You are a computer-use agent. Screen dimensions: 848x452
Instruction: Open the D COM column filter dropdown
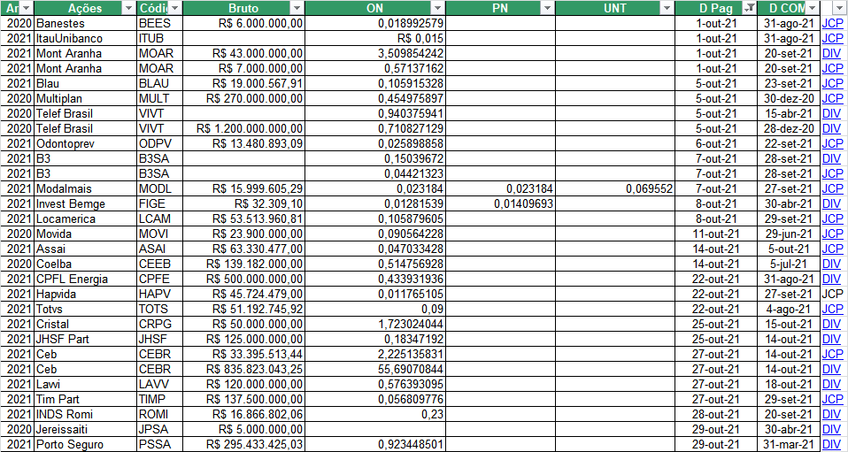813,8
